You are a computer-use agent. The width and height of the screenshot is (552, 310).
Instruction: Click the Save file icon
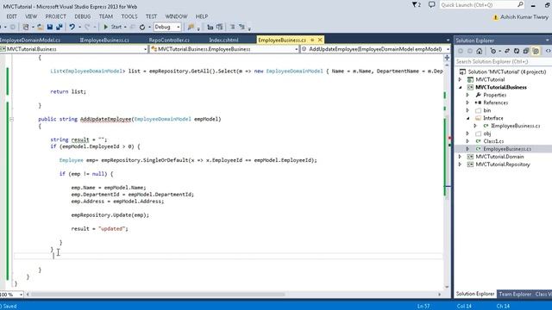tap(50, 27)
